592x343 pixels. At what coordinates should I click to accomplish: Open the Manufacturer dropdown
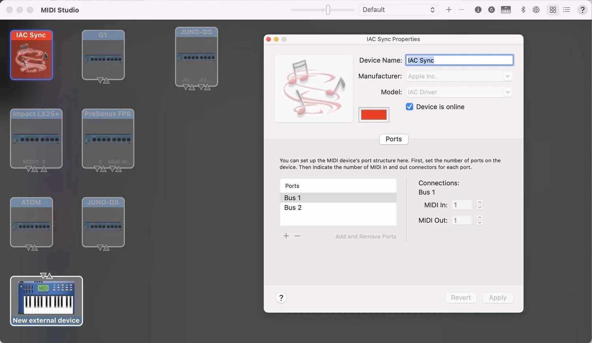pos(508,76)
